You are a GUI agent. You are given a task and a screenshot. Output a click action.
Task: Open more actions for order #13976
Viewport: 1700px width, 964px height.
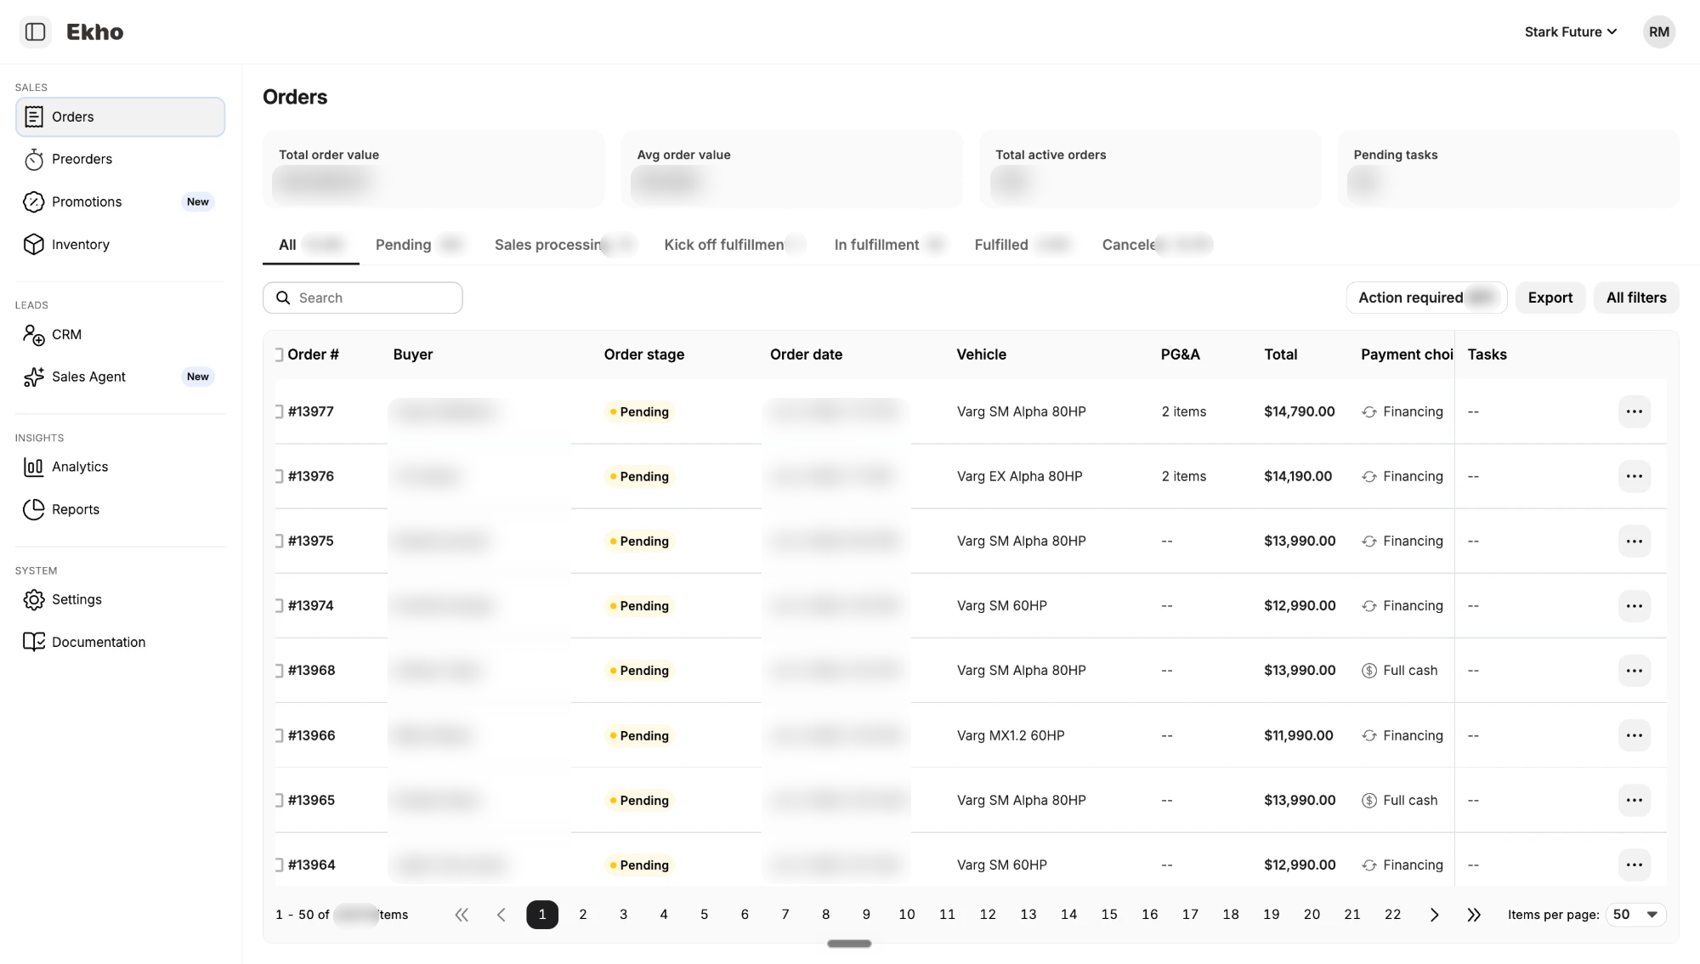pos(1634,476)
